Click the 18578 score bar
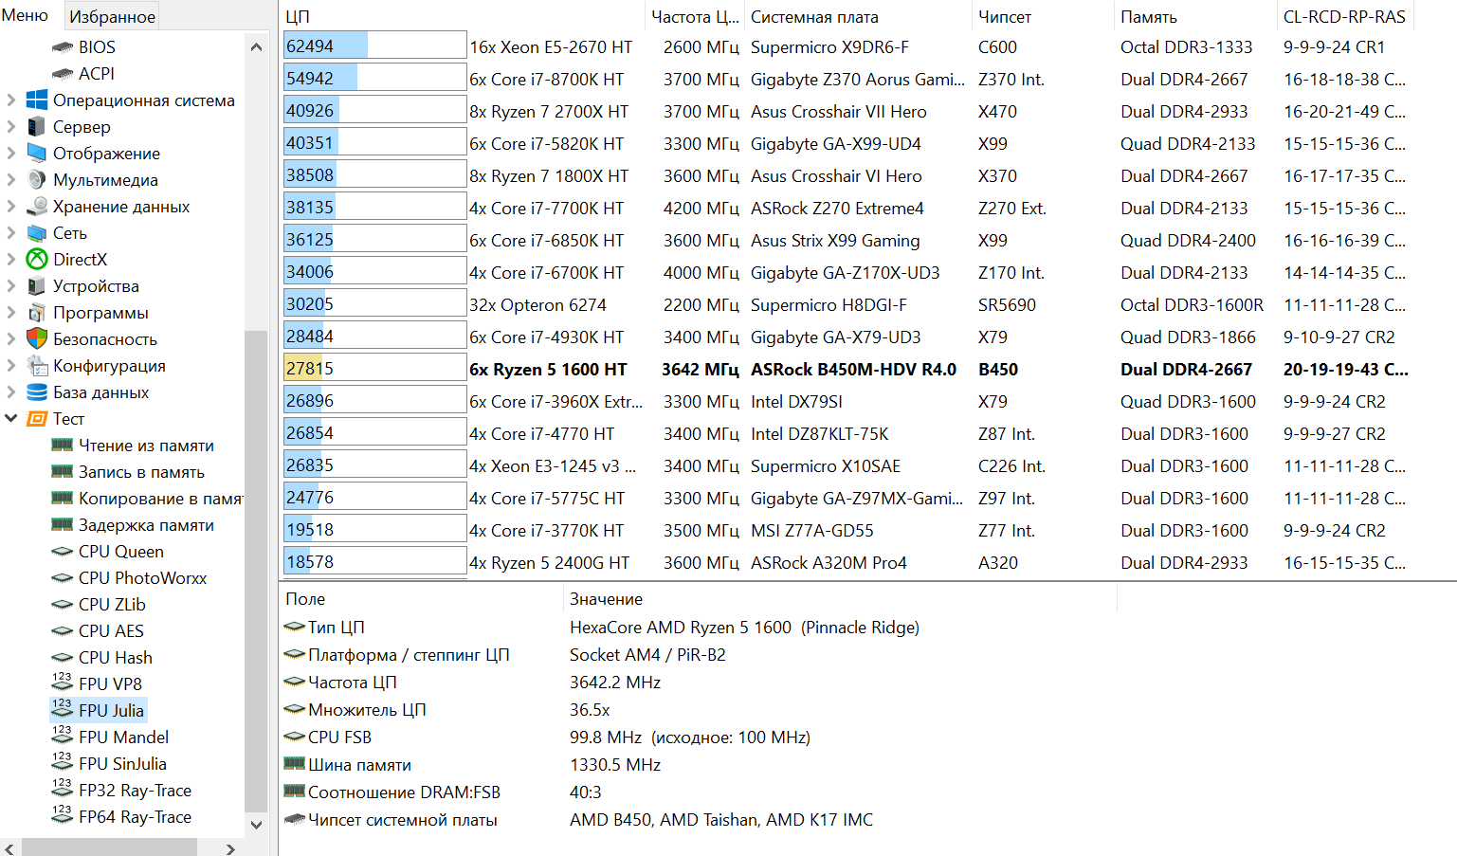This screenshot has height=856, width=1457. coord(374,561)
